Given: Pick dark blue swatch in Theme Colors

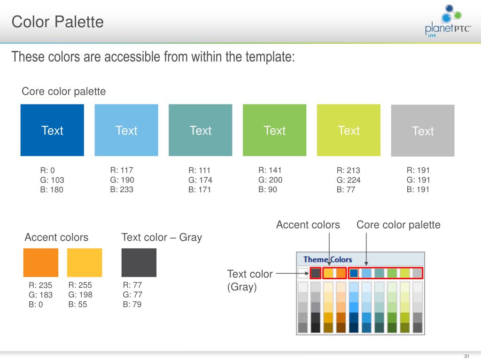Looking at the screenshot, I should (354, 273).
